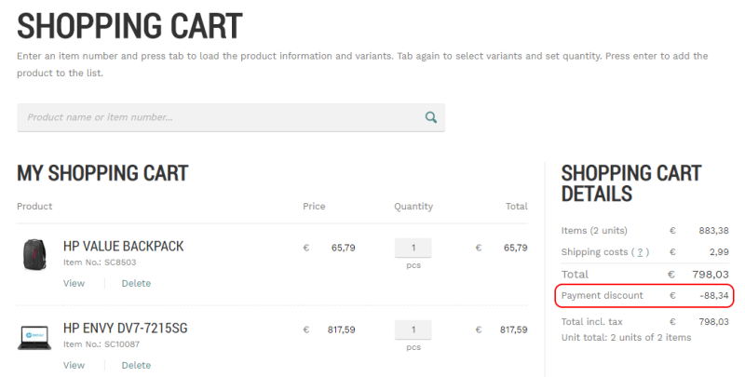Delete the HP Envy DV7-7215SG from cart
The height and width of the screenshot is (377, 745).
(x=136, y=365)
